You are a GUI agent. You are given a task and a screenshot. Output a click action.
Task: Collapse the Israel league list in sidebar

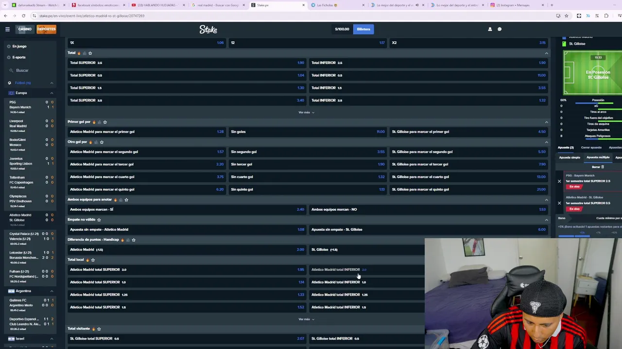pyautogui.click(x=52, y=338)
